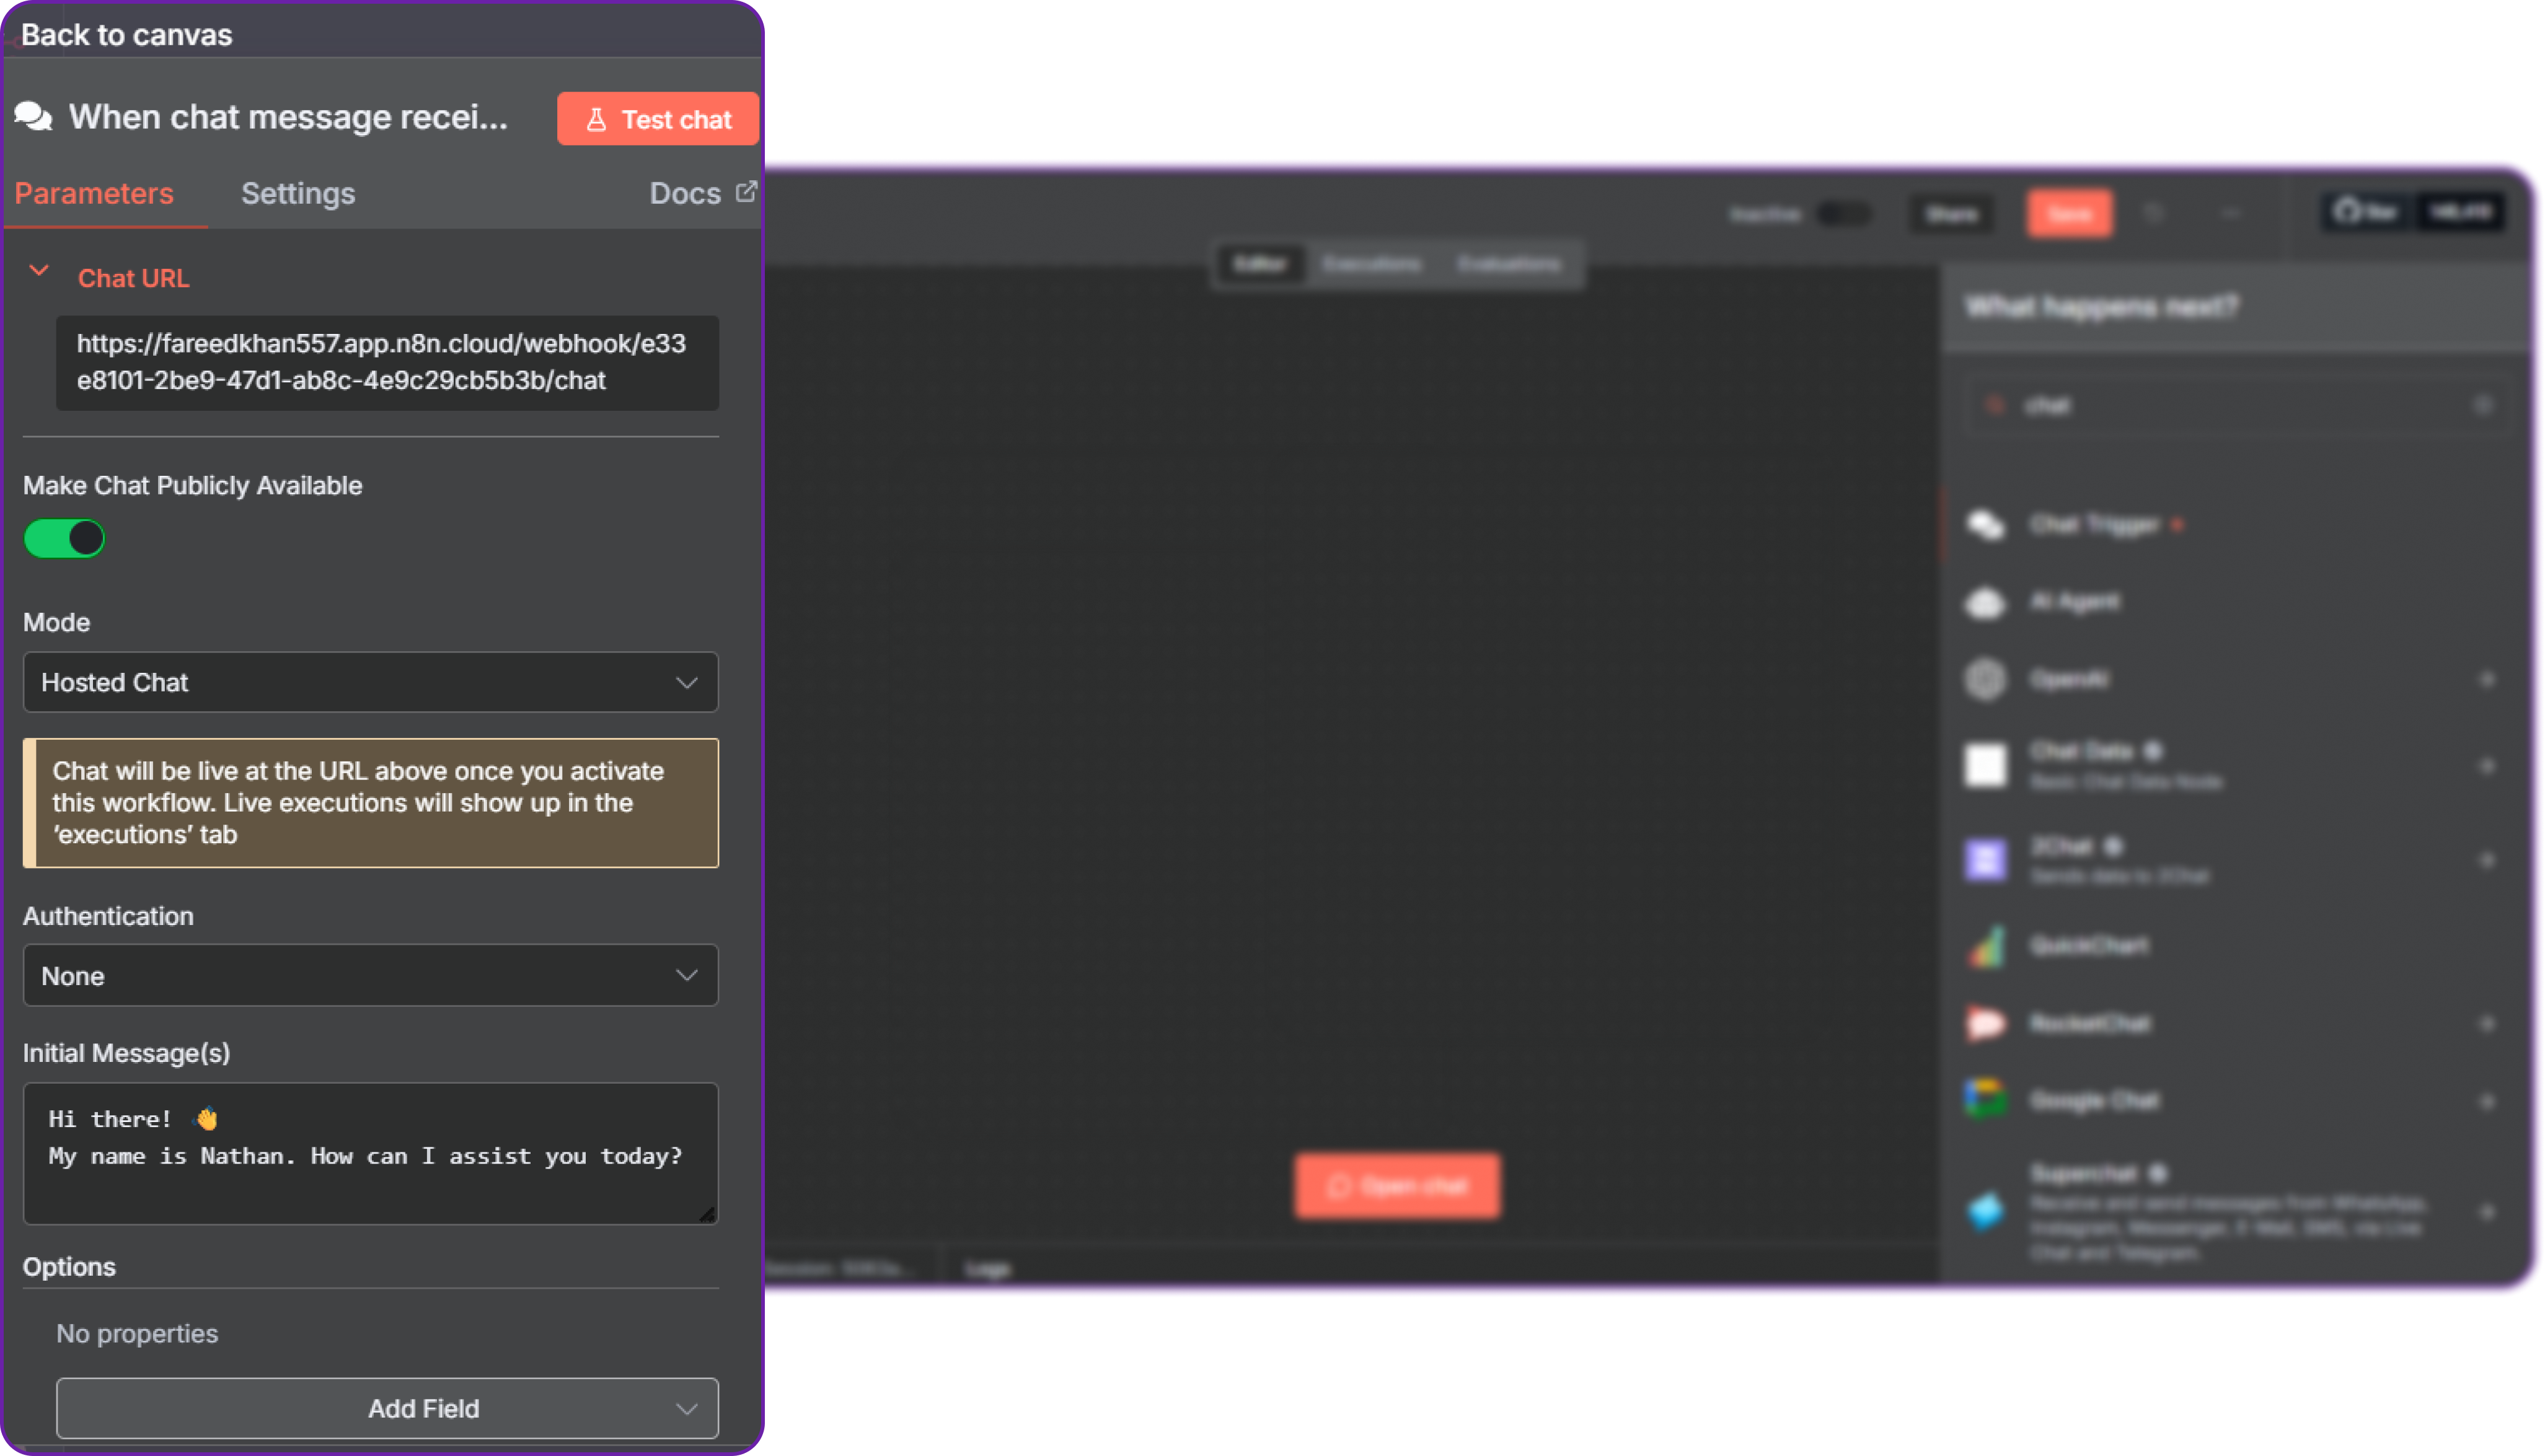The image size is (2545, 1456).
Task: Open the Add Field dropdown
Action: (x=388, y=1408)
